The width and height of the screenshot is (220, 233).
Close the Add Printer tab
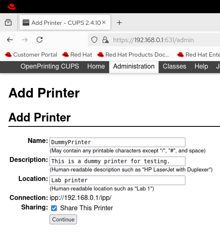click(x=104, y=22)
